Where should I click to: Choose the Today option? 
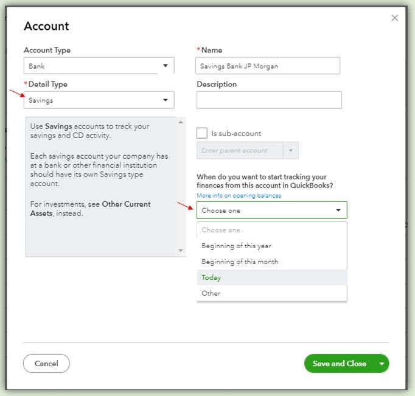[x=211, y=277]
